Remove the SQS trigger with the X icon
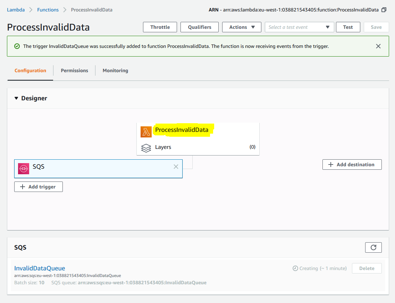 click(176, 167)
